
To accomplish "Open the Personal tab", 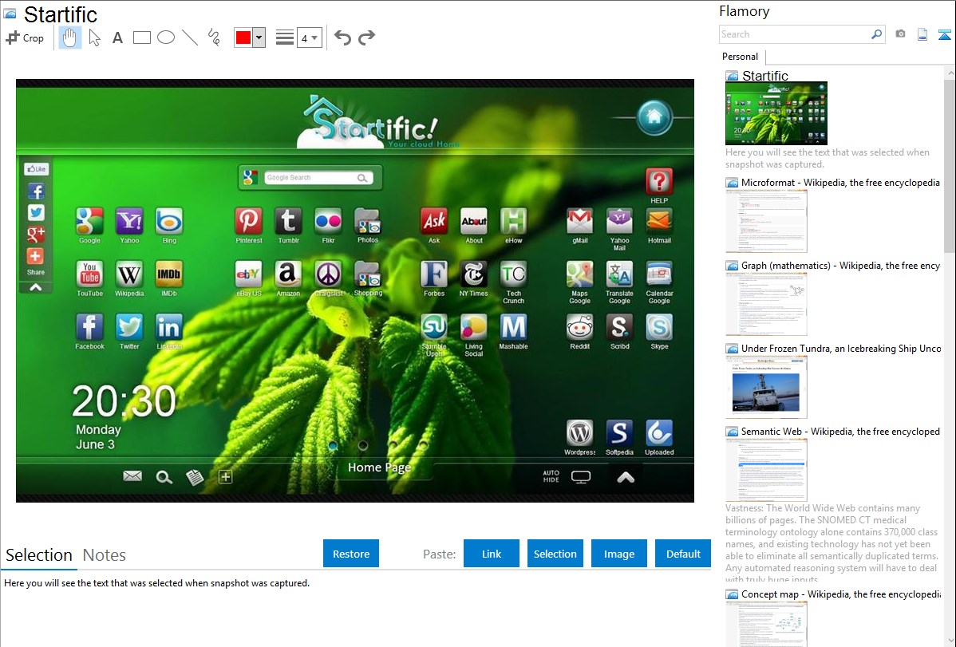I will (740, 57).
